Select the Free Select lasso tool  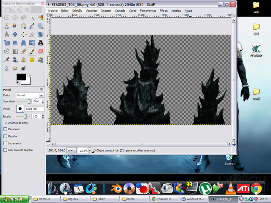click(x=24, y=17)
